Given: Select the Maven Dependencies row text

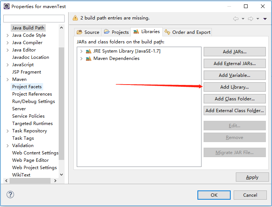Looking at the screenshot, I should [116, 58].
